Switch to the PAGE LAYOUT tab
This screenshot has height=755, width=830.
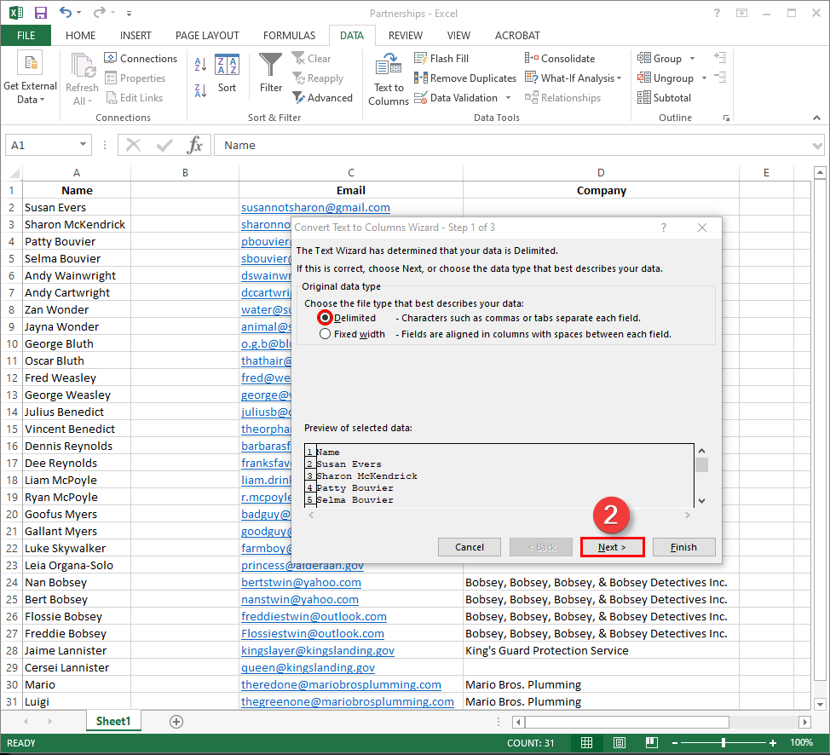pyautogui.click(x=207, y=36)
